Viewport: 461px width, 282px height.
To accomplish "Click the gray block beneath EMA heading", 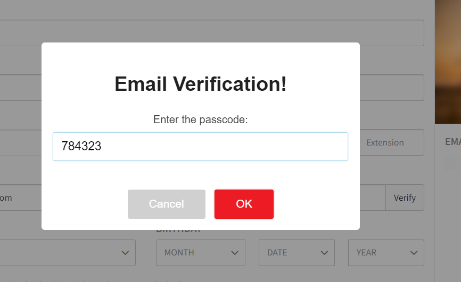I will [452, 163].
